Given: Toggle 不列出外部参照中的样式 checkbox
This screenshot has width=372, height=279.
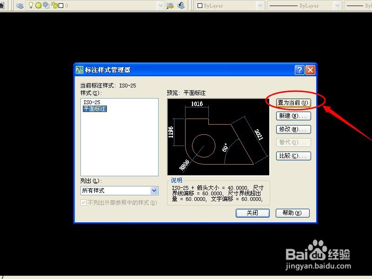Looking at the screenshot, I should [x=83, y=203].
